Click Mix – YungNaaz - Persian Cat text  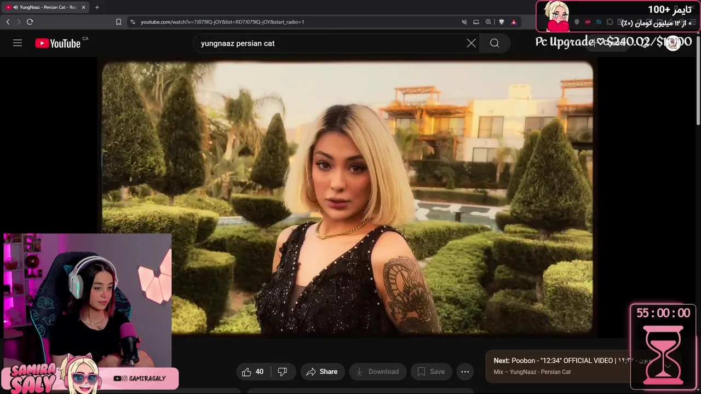(532, 372)
